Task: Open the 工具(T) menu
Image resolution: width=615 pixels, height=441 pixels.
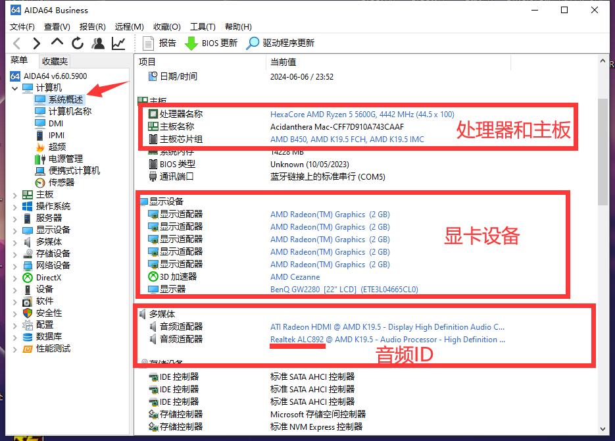Action: pyautogui.click(x=203, y=27)
